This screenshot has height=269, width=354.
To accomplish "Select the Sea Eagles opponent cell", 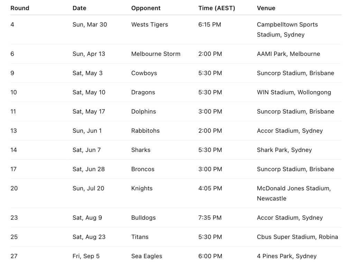I will tap(147, 256).
